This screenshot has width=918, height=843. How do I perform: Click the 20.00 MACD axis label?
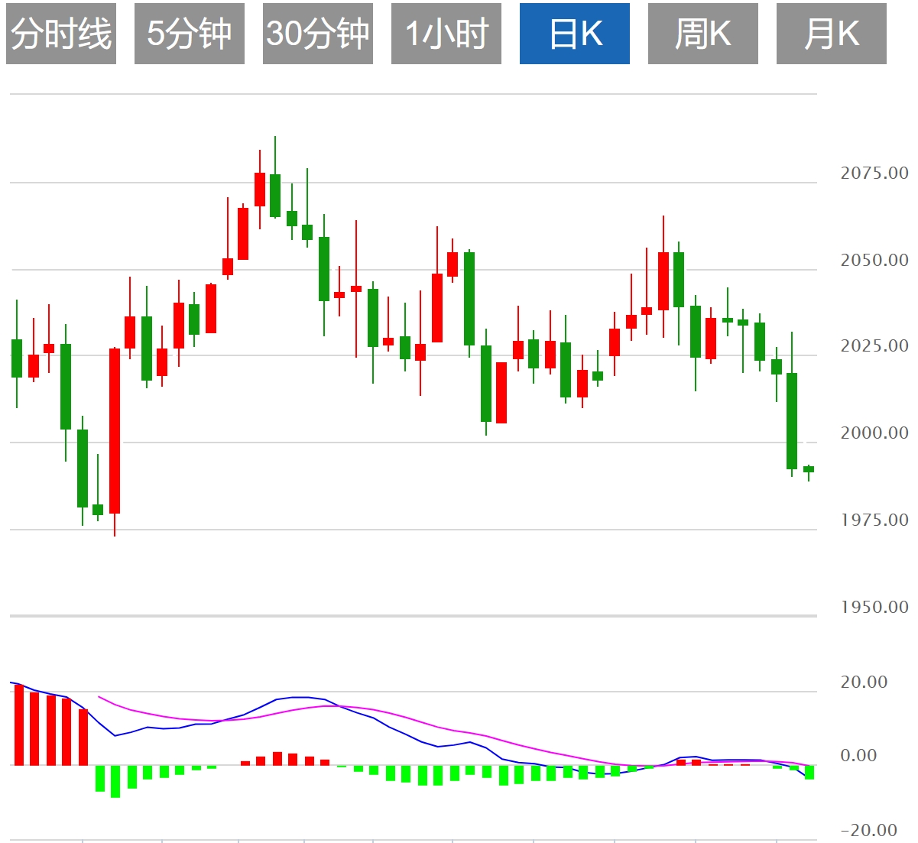pos(864,683)
